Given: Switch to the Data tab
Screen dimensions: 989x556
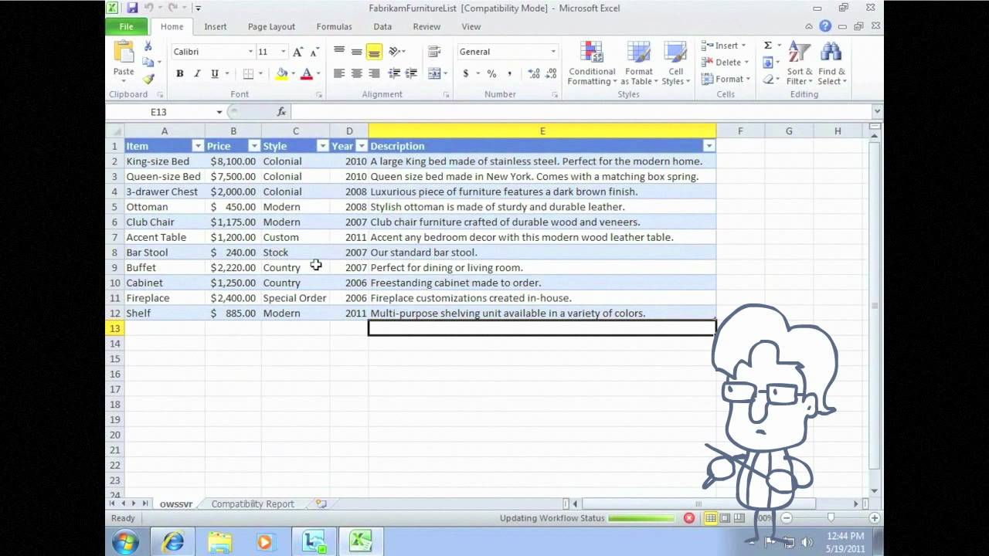Looking at the screenshot, I should click(x=382, y=26).
